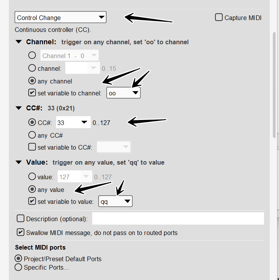
Task: Enable the Capture MIDI checkbox
Action: coord(219,17)
